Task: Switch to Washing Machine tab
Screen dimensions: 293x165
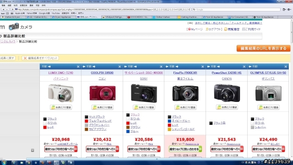Action: 189,17
